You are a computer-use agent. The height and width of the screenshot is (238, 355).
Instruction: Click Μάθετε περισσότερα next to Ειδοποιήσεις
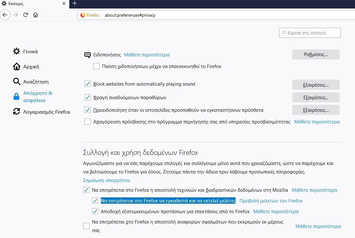click(147, 55)
